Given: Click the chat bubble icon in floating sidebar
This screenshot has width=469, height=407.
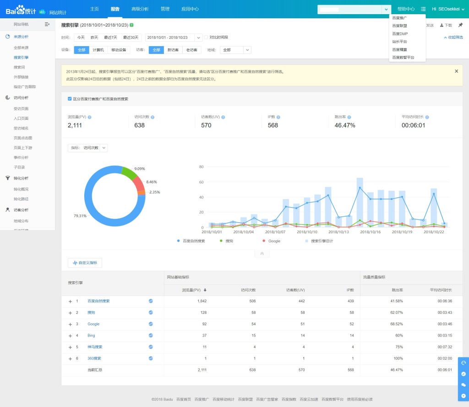Looking at the screenshot, I should 463,385.
